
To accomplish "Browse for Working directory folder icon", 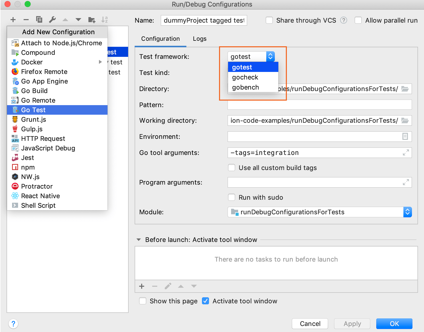I will click(405, 120).
